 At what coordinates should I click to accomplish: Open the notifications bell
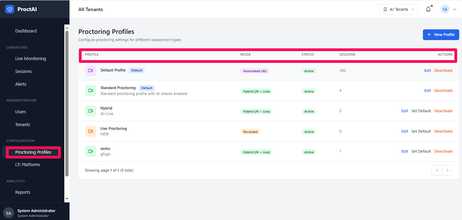tap(428, 9)
